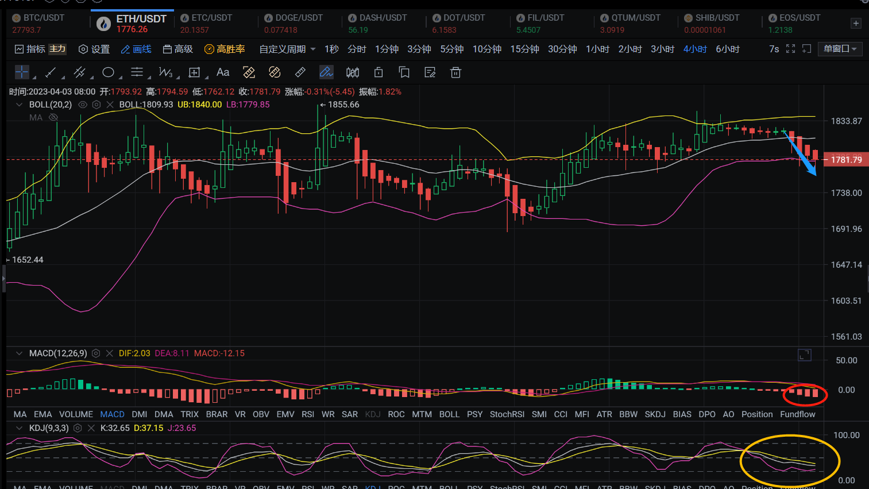869x489 pixels.
Task: Select the ellipse shape tool
Action: (x=108, y=72)
